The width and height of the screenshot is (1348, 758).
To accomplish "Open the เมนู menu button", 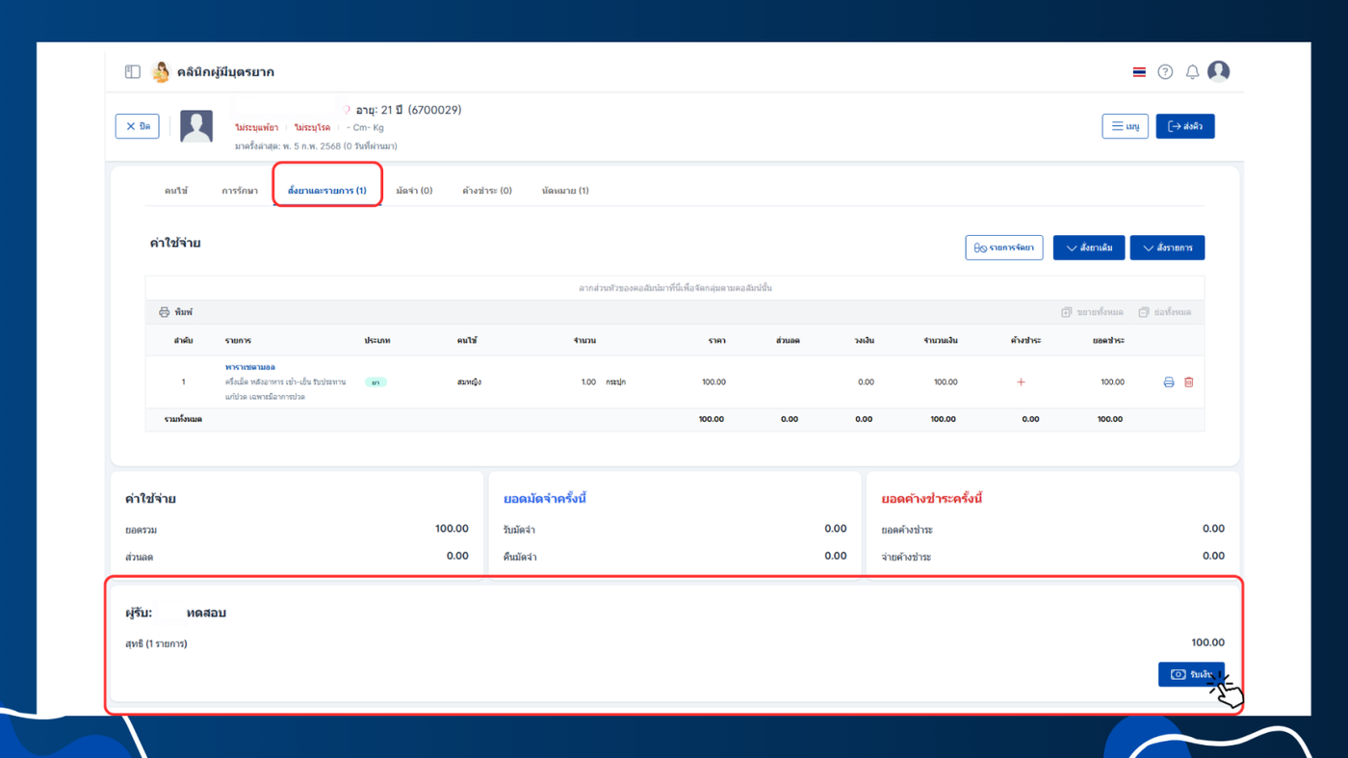I will (1125, 126).
